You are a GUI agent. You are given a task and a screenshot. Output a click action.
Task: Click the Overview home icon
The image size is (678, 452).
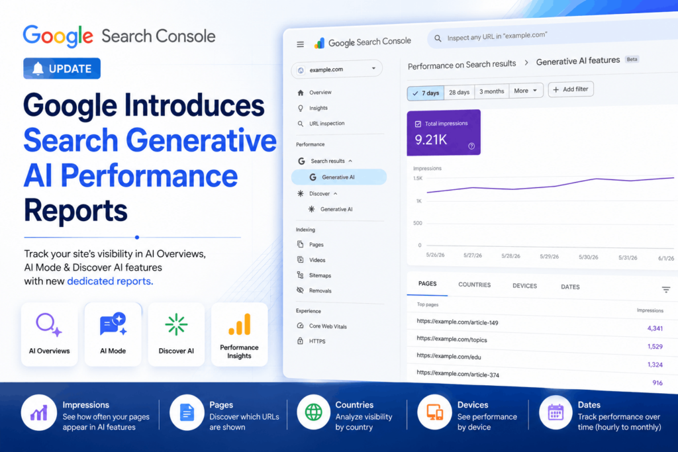pyautogui.click(x=301, y=93)
